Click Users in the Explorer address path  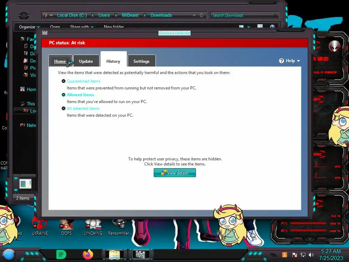104,15
